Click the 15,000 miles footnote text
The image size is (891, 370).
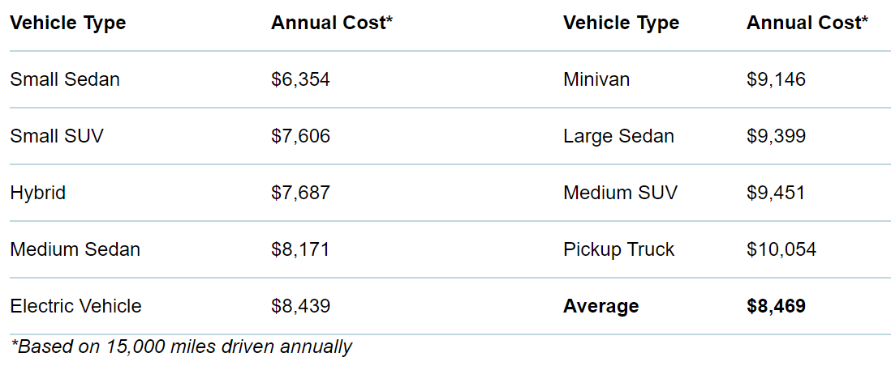[182, 347]
